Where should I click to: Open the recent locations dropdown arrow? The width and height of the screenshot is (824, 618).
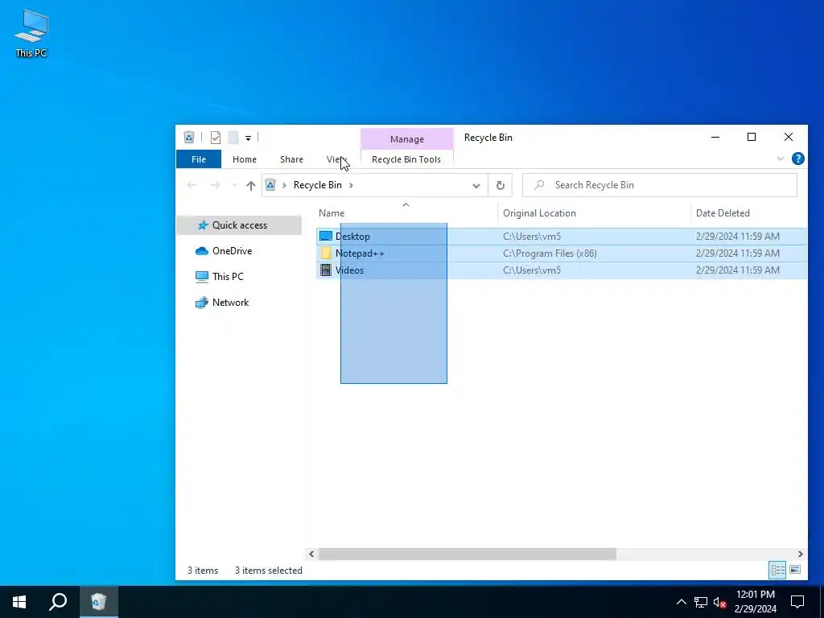tap(234, 185)
